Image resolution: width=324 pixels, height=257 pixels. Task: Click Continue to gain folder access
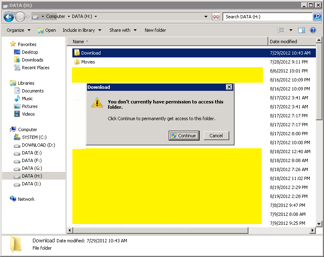[184, 136]
